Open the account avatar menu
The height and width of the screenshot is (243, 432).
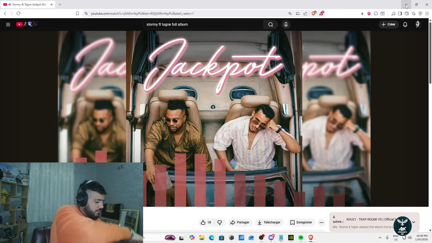pyautogui.click(x=418, y=24)
